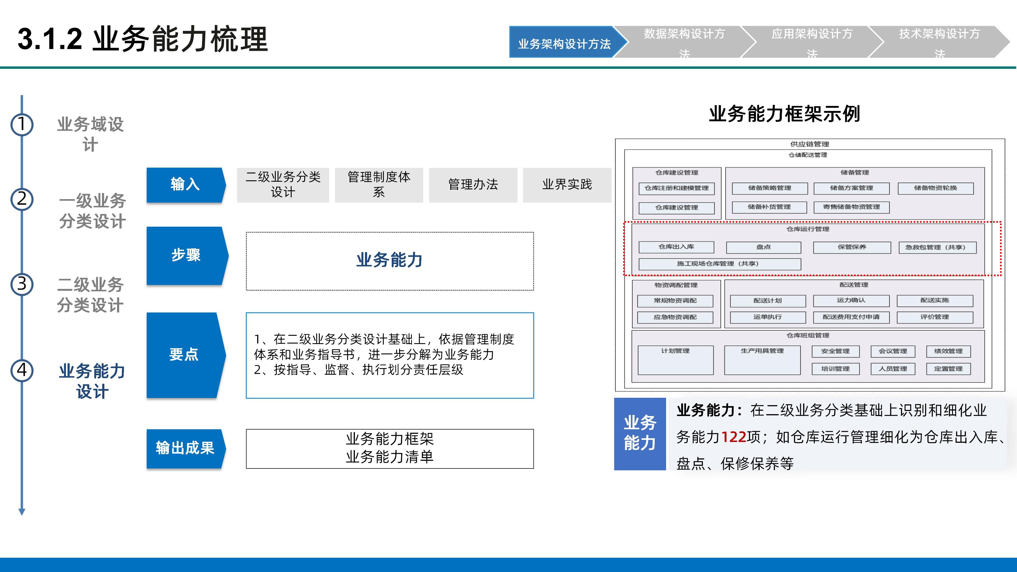The image size is (1017, 572).
Task: Click the 业务能力框架示例 heading
Action: pyautogui.click(x=784, y=114)
